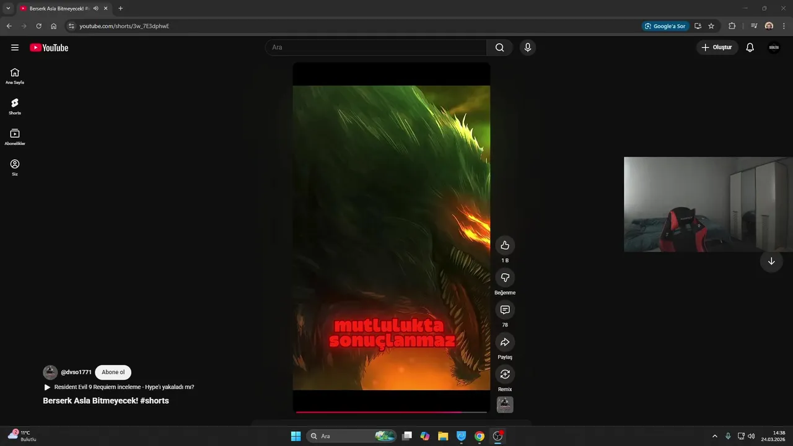Image resolution: width=793 pixels, height=446 pixels.
Task: Open Abonelikler in the left sidebar
Action: (x=15, y=137)
